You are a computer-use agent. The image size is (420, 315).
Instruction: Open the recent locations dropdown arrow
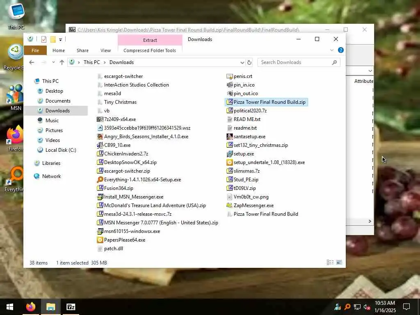click(54, 62)
